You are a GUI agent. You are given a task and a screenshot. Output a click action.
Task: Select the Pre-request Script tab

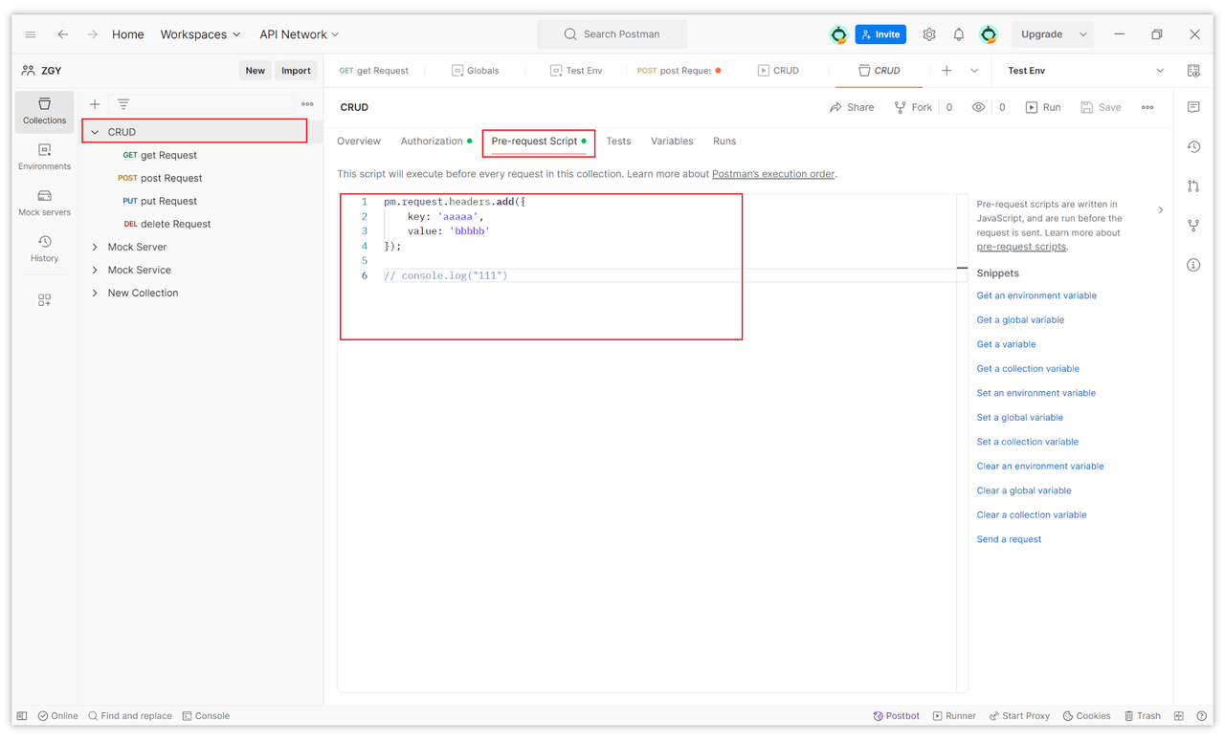[539, 142]
